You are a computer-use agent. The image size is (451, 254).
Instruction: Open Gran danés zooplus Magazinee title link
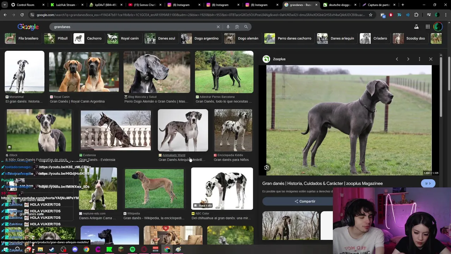(x=322, y=183)
